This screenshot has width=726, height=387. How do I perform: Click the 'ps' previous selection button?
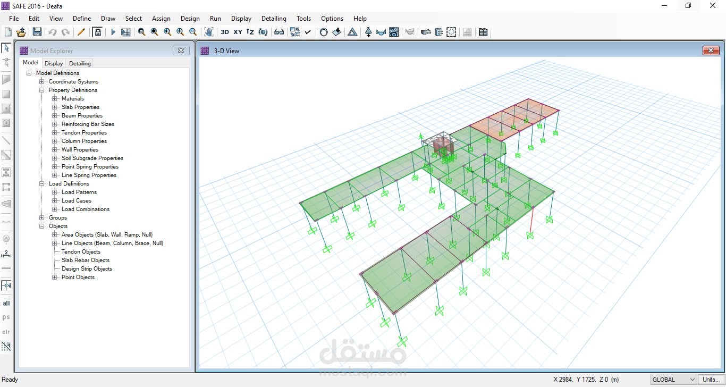[x=6, y=317]
